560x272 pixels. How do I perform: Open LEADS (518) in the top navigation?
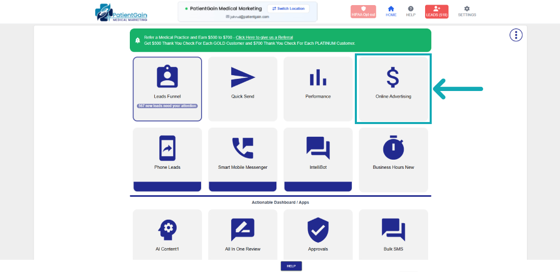(437, 11)
